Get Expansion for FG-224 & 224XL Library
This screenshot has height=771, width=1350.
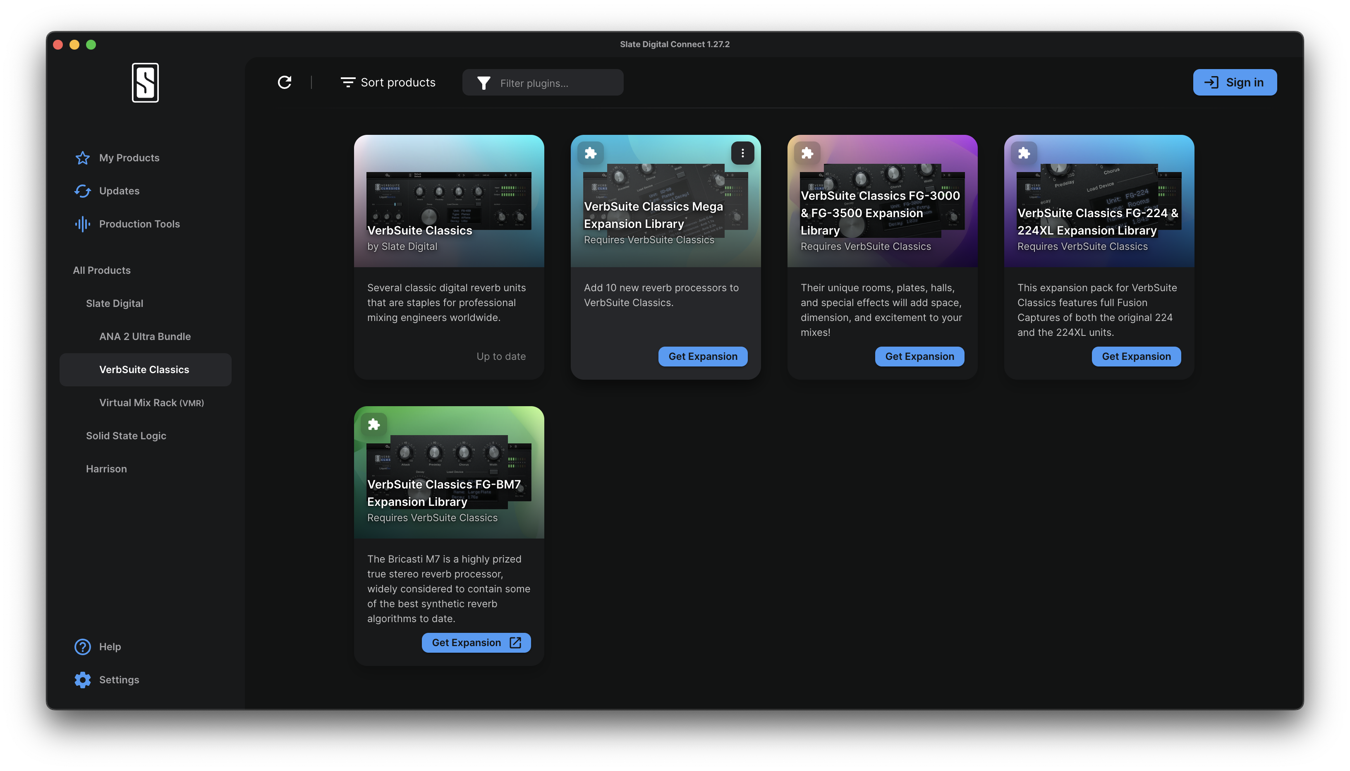click(x=1136, y=357)
